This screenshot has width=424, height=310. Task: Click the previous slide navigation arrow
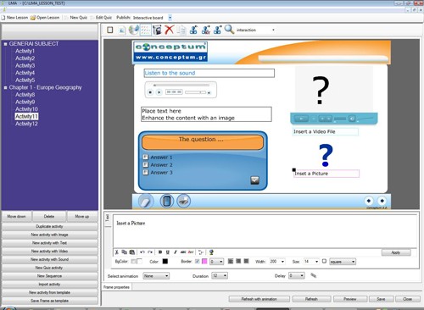point(369,201)
